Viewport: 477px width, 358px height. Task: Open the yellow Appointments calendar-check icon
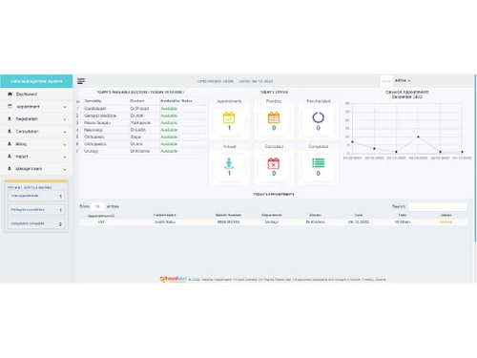[229, 117]
